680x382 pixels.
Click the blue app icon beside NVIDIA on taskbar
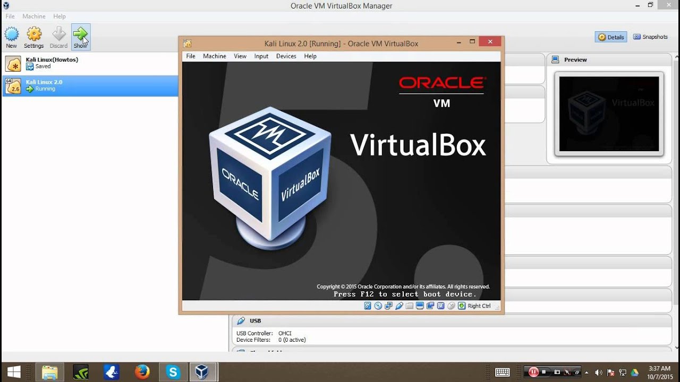pyautogui.click(x=111, y=372)
